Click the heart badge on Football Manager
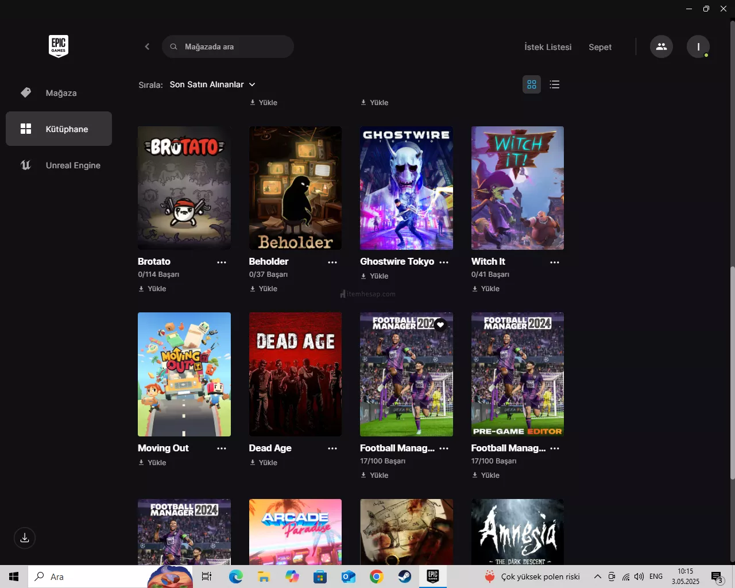 coord(440,324)
